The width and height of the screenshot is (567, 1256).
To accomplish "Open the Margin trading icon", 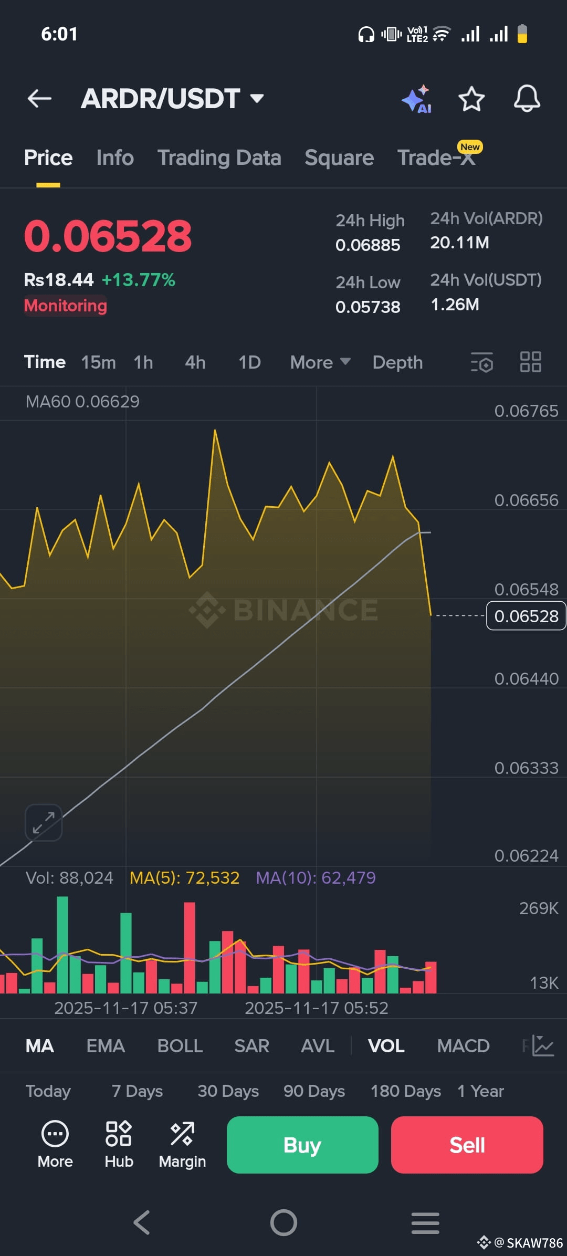I will tap(182, 1144).
